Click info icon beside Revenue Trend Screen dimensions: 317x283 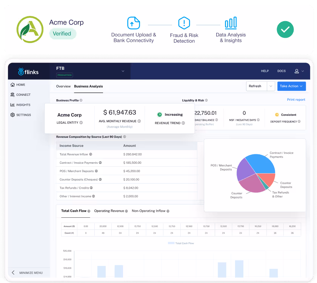click(183, 123)
